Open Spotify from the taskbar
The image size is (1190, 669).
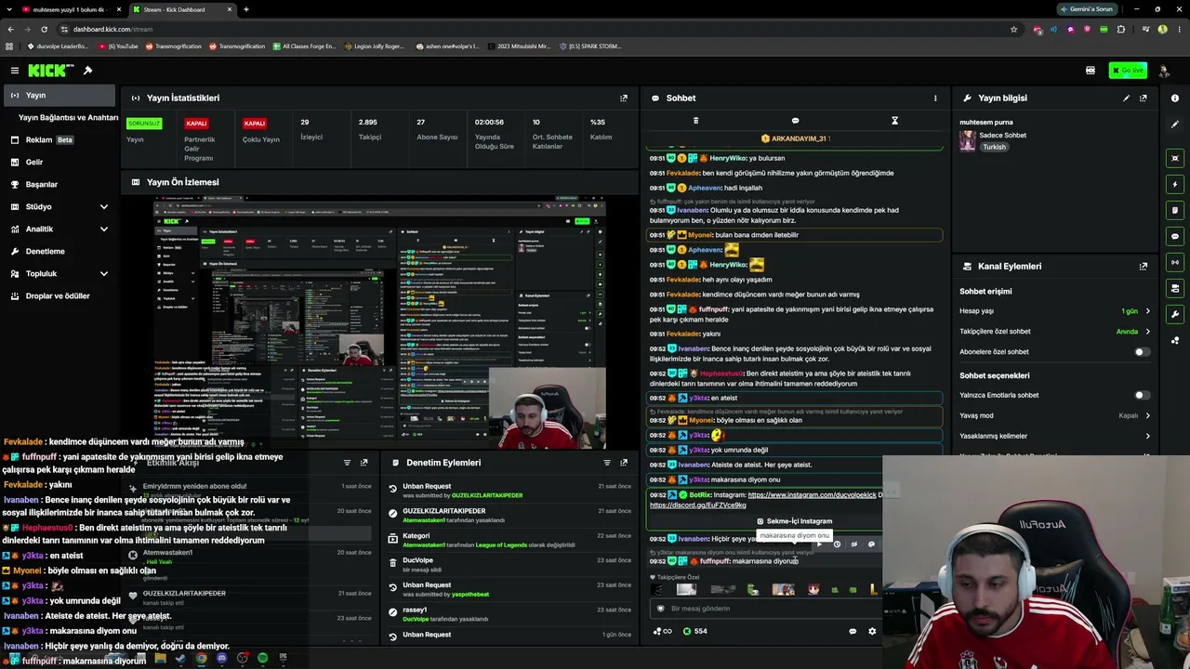coord(262,659)
